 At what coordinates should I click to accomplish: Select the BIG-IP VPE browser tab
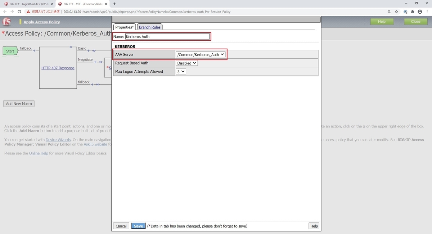click(82, 4)
